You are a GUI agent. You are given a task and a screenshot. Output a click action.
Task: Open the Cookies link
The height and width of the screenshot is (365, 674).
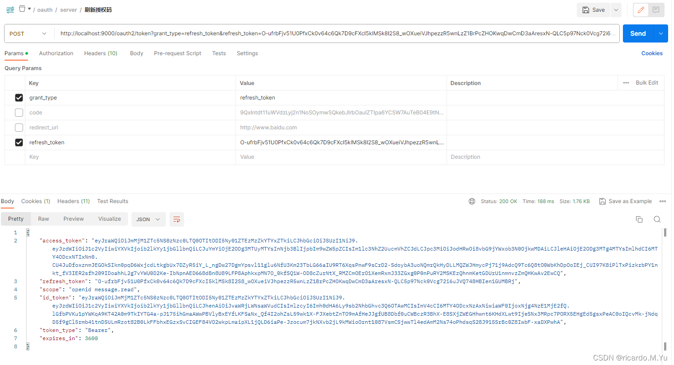tap(652, 53)
